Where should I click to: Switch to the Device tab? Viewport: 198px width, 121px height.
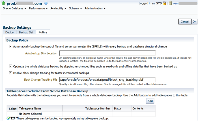(x=9, y=33)
